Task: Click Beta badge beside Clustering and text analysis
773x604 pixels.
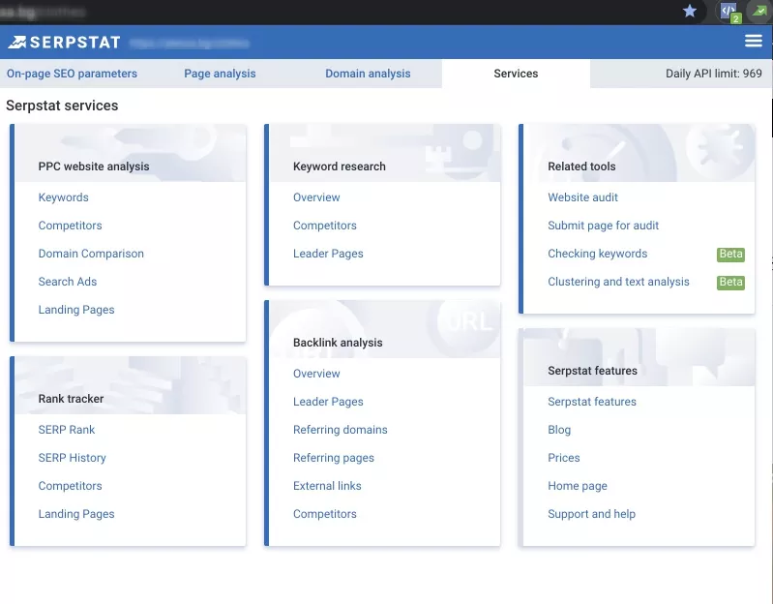Action: click(730, 282)
